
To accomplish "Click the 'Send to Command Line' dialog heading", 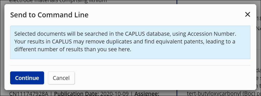I will [x=49, y=15].
